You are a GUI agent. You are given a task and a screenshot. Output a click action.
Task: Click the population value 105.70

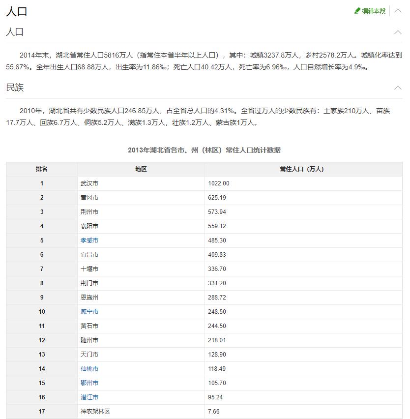(x=217, y=383)
